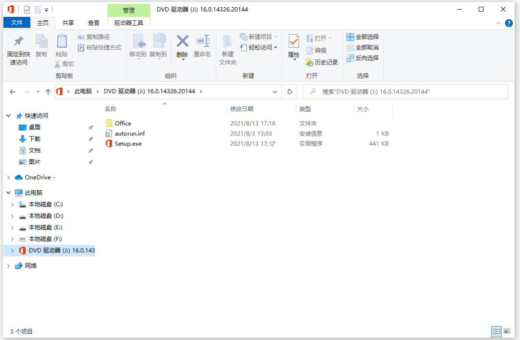The height and width of the screenshot is (340, 520).
Task: Select the Office folder
Action: [x=119, y=123]
